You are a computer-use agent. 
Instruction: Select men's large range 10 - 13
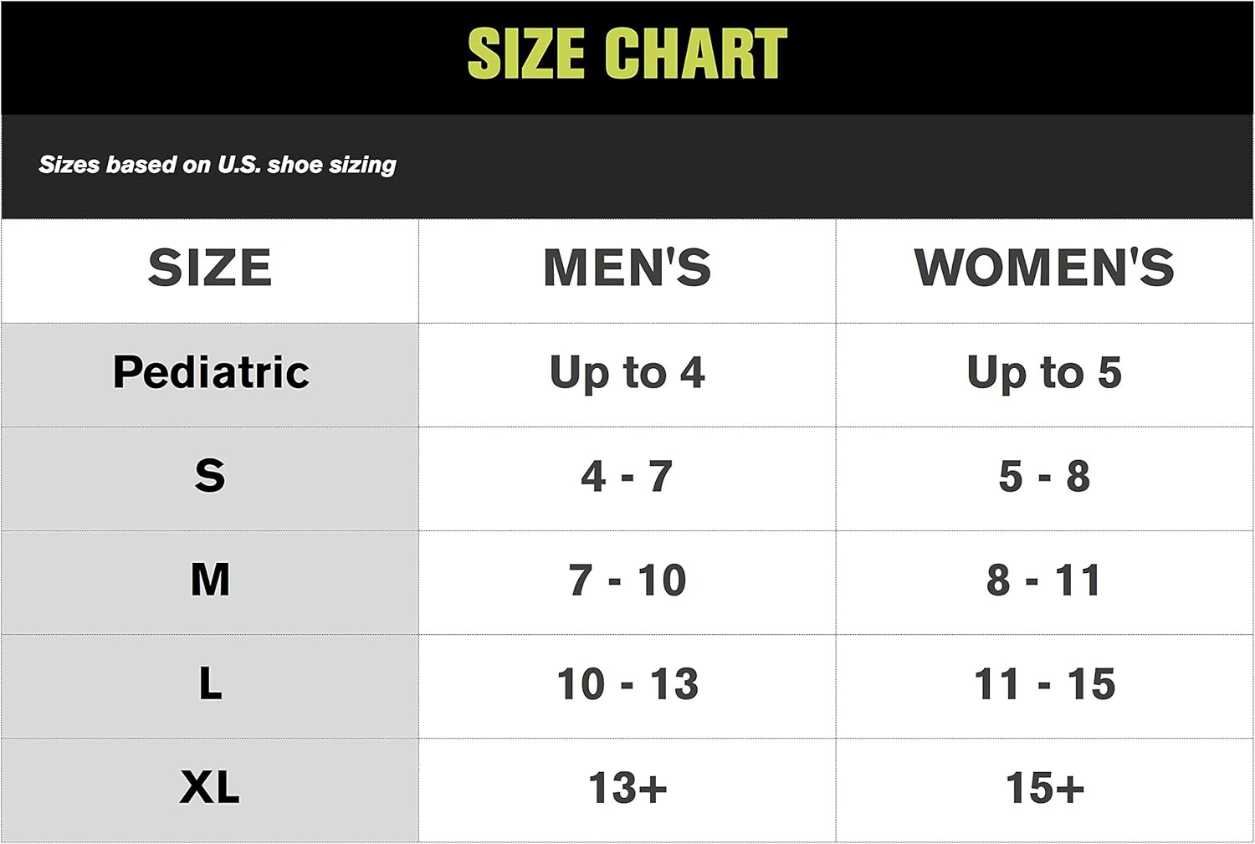click(x=627, y=684)
